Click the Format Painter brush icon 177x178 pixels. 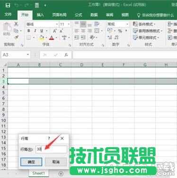(x=16, y=37)
